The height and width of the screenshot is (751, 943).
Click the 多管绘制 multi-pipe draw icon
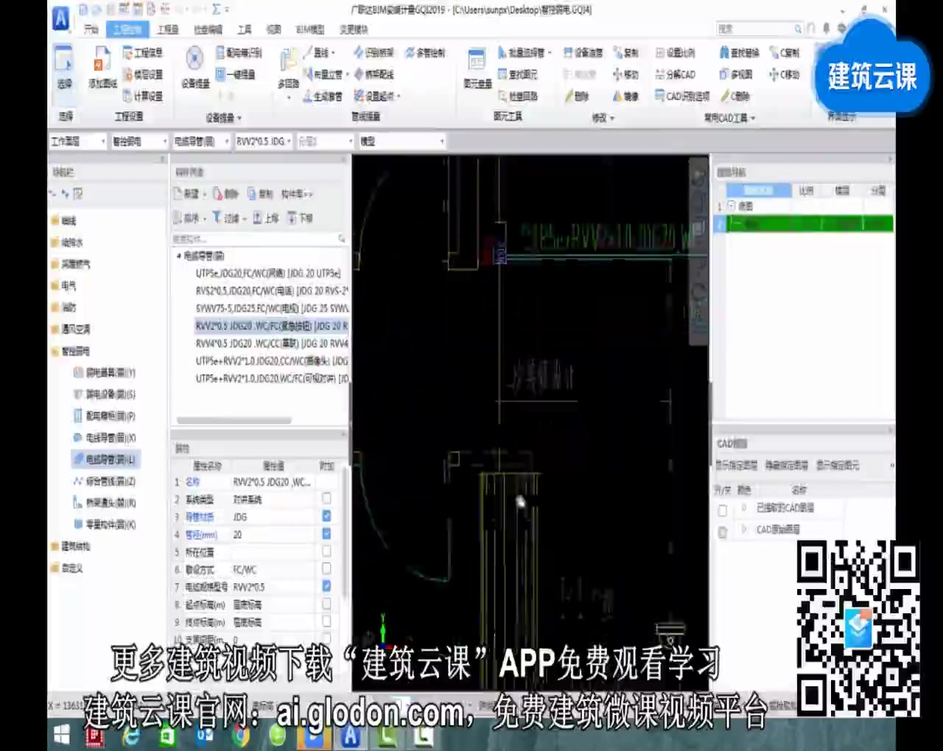point(426,53)
